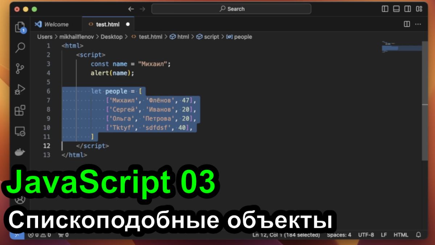Click the 'sdfdsf' string in the array
Screen dimensions: 435x245
(156, 127)
